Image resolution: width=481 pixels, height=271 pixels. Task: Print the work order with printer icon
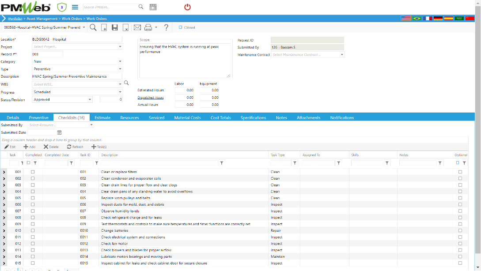click(148, 28)
